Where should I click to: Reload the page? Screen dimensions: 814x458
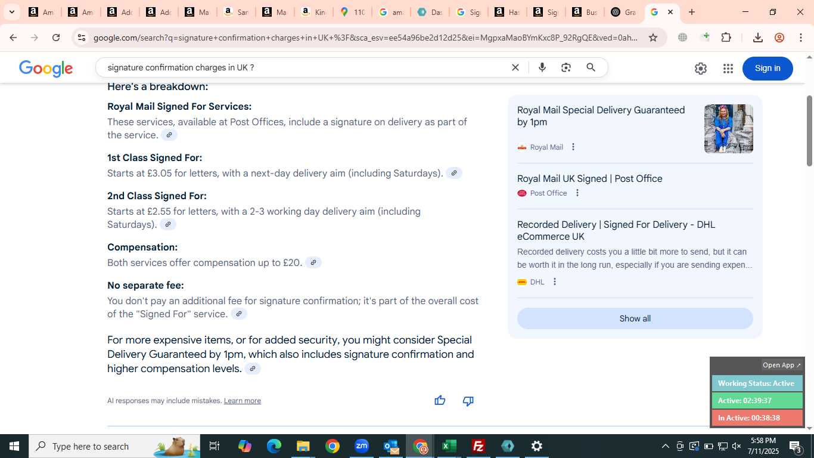point(56,38)
